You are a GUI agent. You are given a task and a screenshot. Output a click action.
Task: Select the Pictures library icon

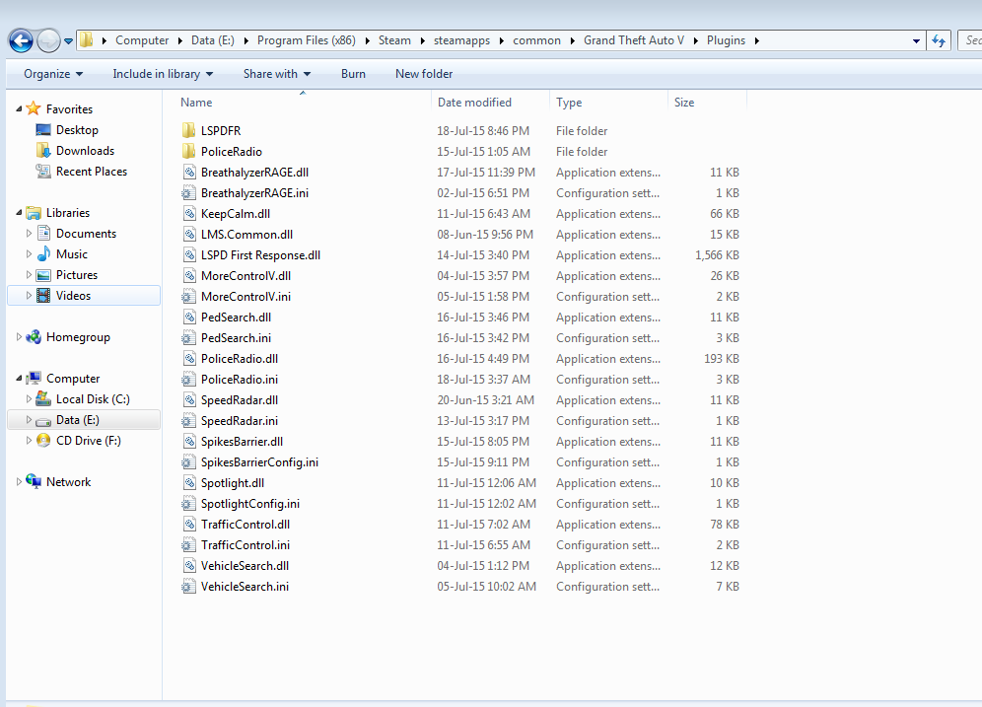[x=43, y=275]
